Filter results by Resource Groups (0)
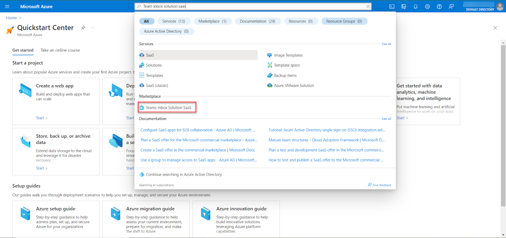Viewport: 506px width, 238px height. [344, 21]
